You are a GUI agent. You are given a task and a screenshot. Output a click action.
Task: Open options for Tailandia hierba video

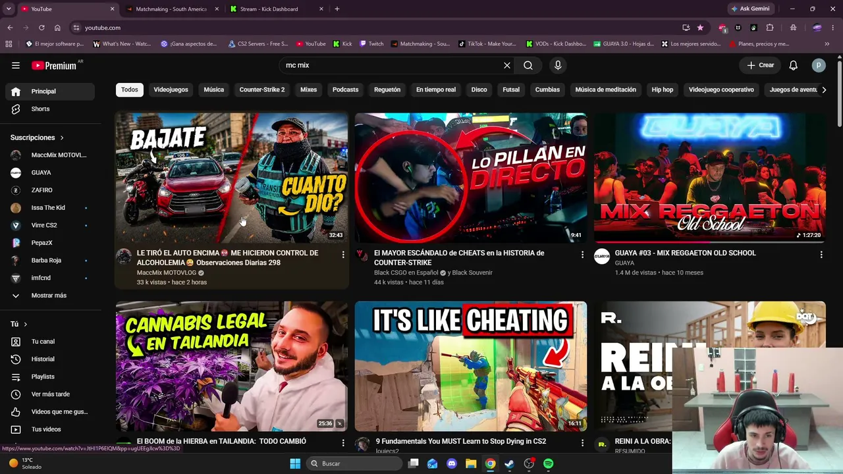point(343,443)
